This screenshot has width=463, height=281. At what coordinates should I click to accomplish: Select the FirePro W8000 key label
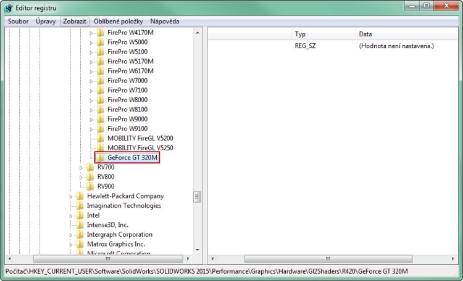click(x=128, y=100)
